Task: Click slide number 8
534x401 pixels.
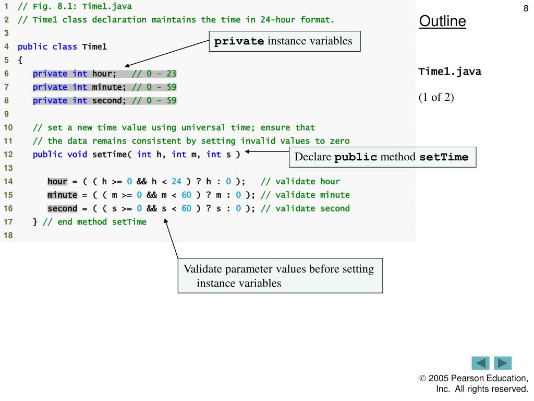Action: tap(526, 8)
